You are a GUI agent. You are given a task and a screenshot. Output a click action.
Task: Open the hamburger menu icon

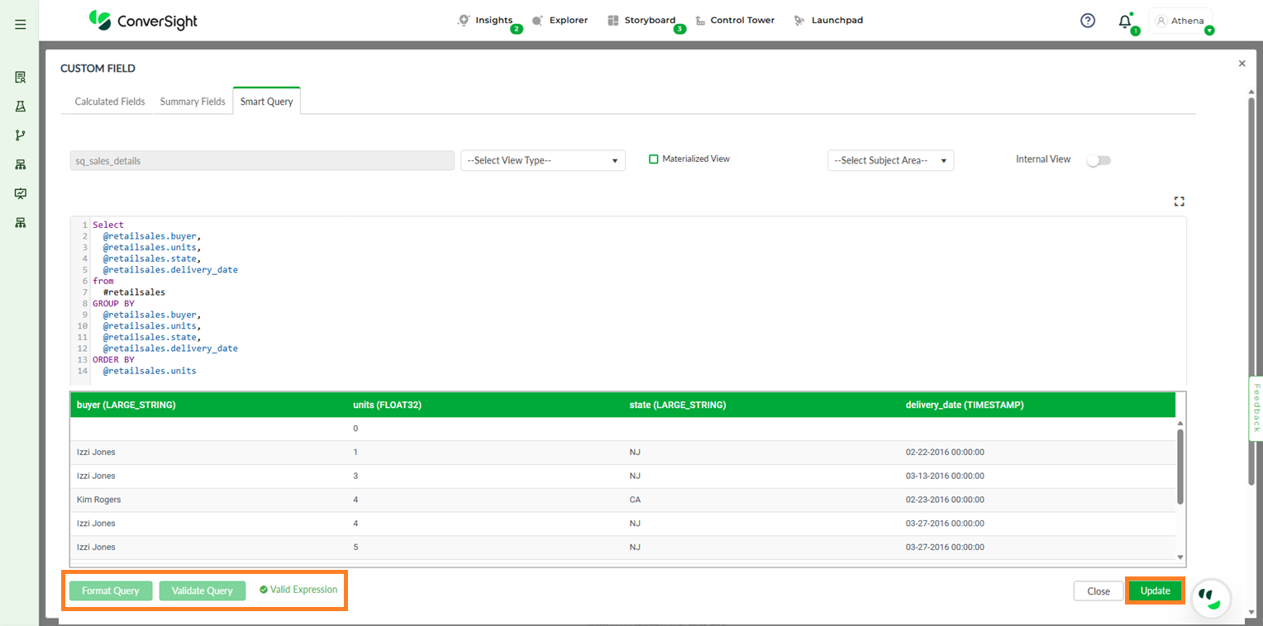(20, 25)
